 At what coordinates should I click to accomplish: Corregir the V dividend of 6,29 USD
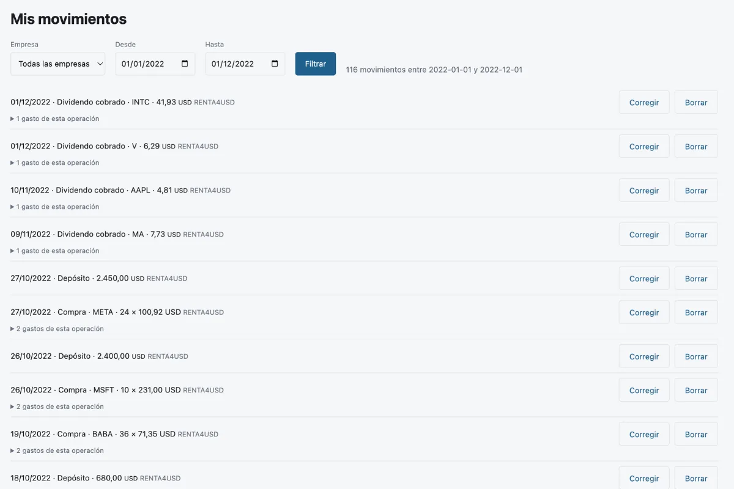coord(644,147)
